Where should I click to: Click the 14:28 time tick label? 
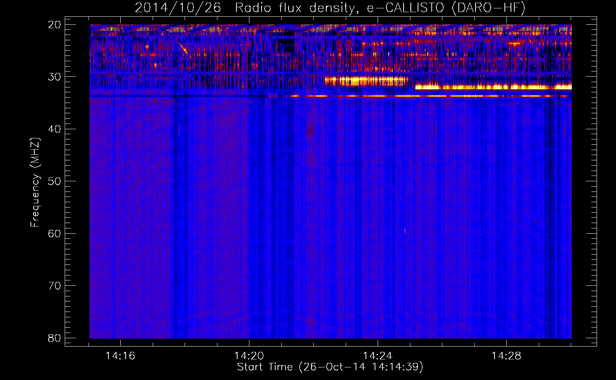[x=506, y=356]
